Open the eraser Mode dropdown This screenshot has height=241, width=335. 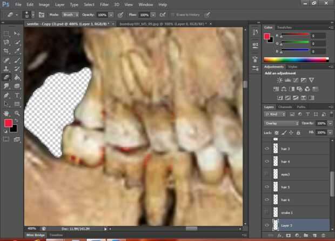coord(70,15)
